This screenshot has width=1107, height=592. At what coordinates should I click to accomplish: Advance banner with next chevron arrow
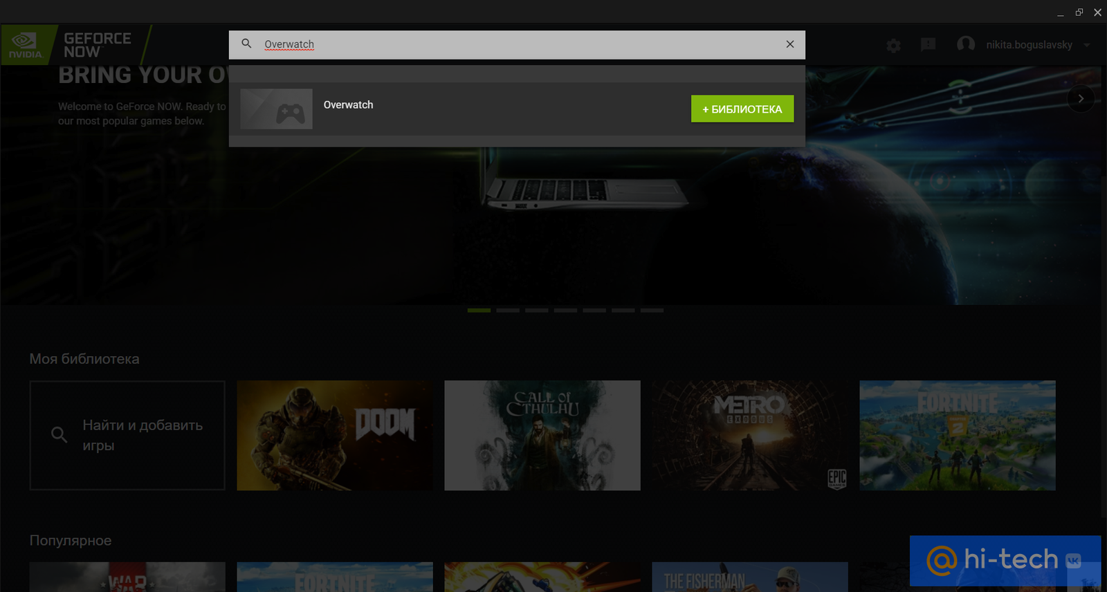coord(1081,99)
